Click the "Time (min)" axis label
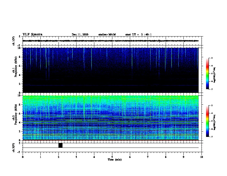 pyautogui.click(x=115, y=160)
